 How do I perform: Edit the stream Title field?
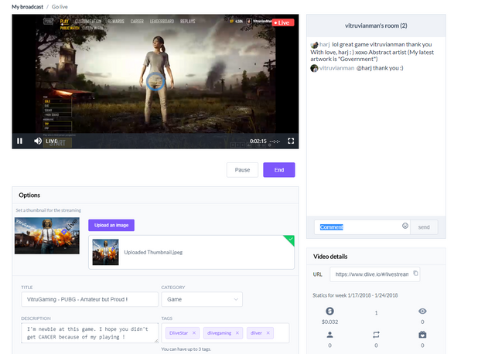90,299
